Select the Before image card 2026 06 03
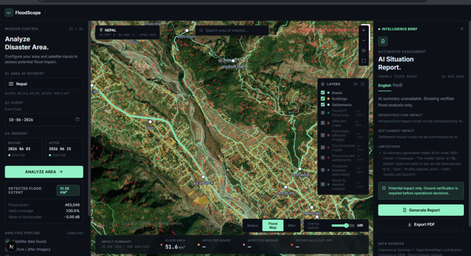471x256 pixels. pyautogui.click(x=23, y=148)
